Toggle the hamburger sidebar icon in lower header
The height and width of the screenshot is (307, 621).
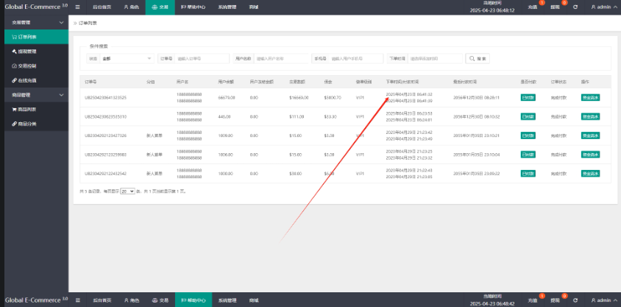pyautogui.click(x=78, y=300)
